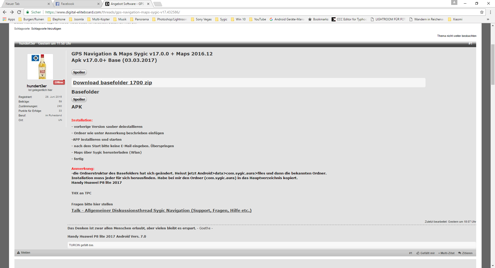Viewport: 495px width, 268px height.
Task: Expand the Spoiler under Basefolder heading
Action: coord(79,99)
